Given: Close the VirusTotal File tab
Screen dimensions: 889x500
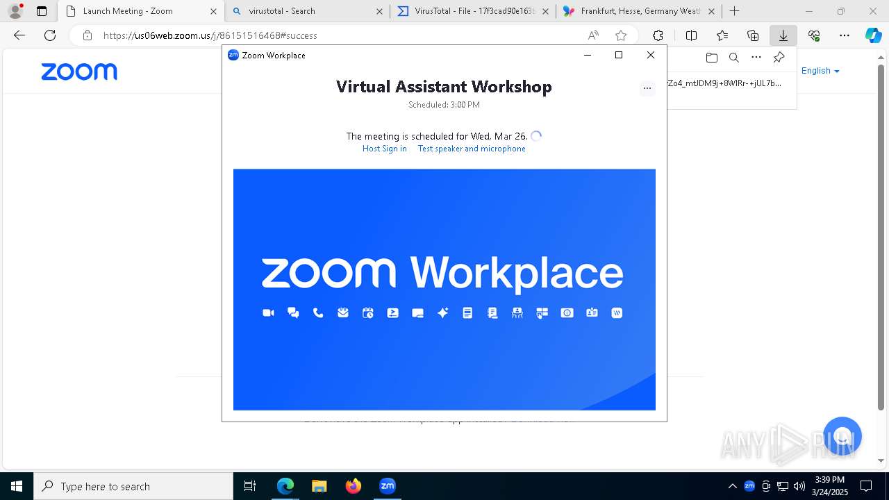Looking at the screenshot, I should point(545,11).
